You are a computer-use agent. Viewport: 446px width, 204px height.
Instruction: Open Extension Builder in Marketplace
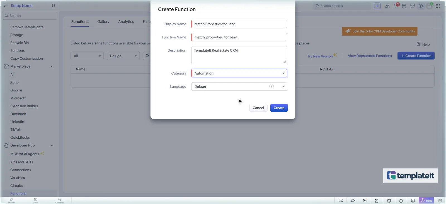point(24,106)
